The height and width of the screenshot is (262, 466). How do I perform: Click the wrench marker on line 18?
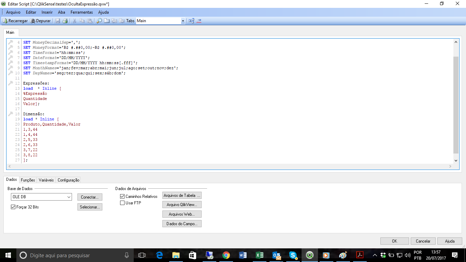(10, 114)
